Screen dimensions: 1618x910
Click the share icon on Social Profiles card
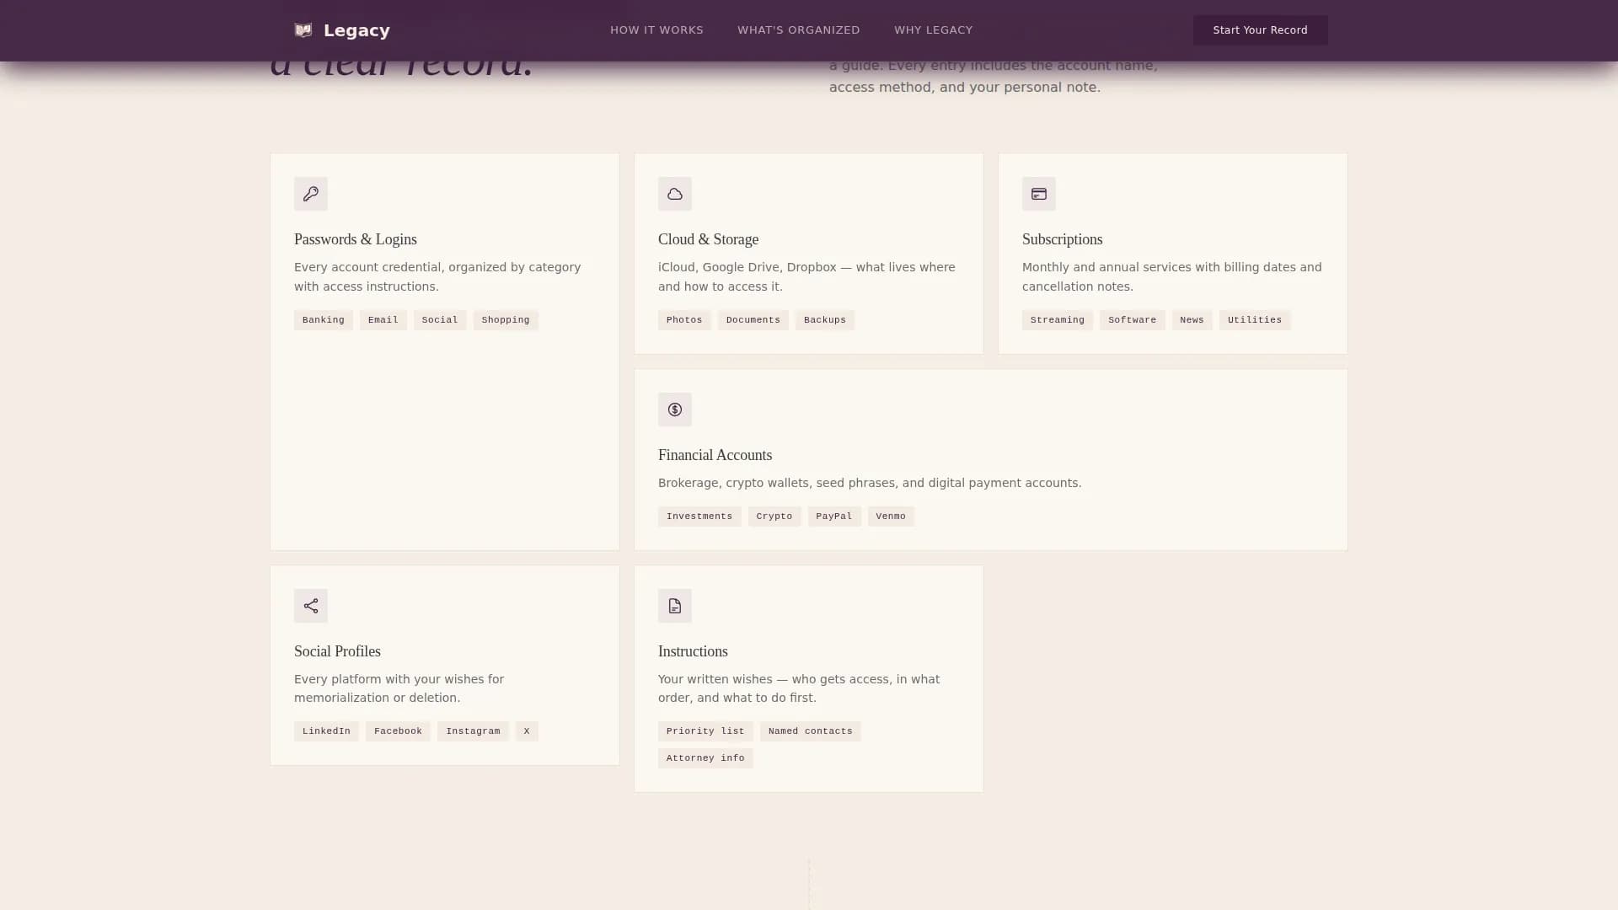click(x=310, y=605)
